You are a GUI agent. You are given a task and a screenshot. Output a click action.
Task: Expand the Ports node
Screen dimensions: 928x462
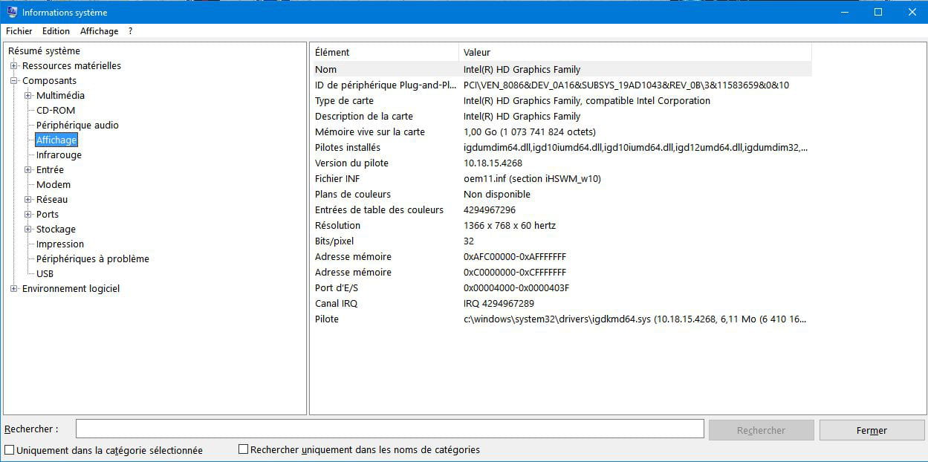(x=28, y=214)
